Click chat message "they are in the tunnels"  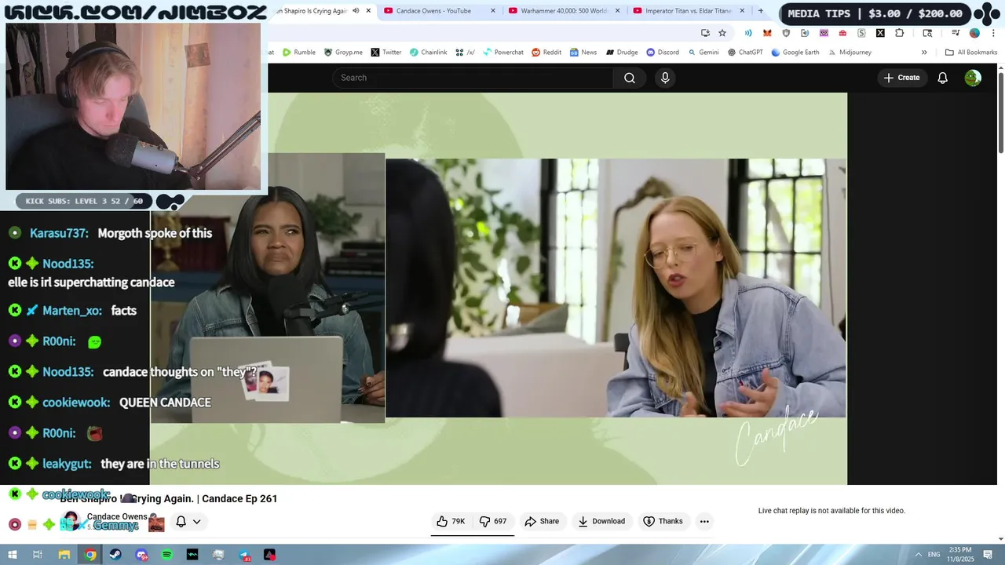160,464
